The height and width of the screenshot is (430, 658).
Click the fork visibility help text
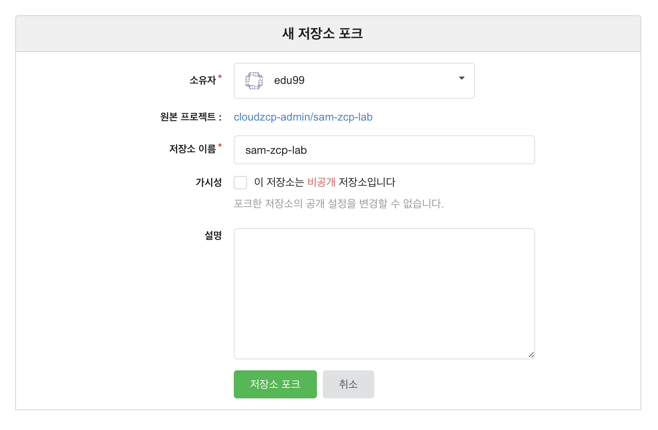pyautogui.click(x=338, y=204)
